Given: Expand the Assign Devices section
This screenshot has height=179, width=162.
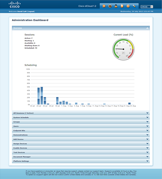Looking at the screenshot, I should [x=81, y=144].
